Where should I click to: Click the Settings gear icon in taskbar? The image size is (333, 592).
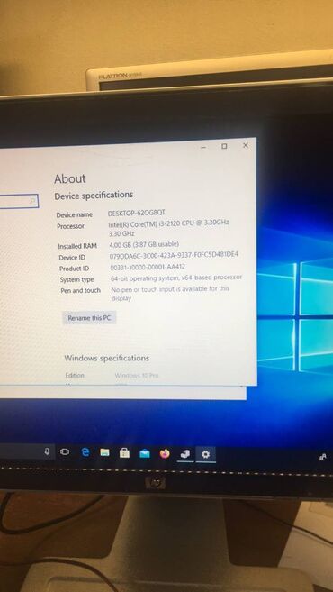pyautogui.click(x=205, y=454)
